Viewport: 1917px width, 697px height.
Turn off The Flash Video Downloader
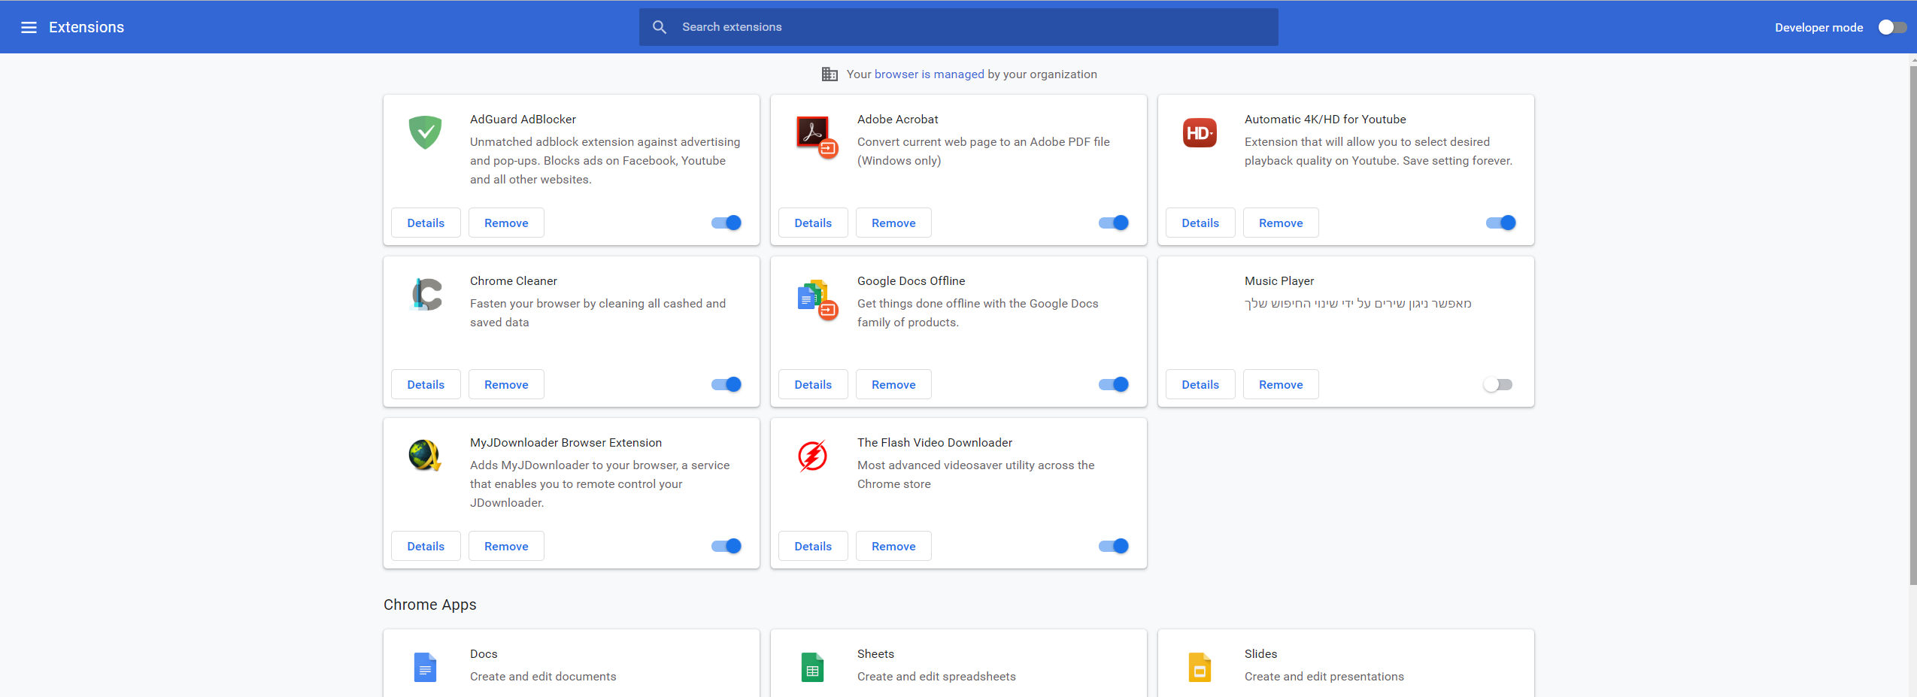[x=1114, y=546]
